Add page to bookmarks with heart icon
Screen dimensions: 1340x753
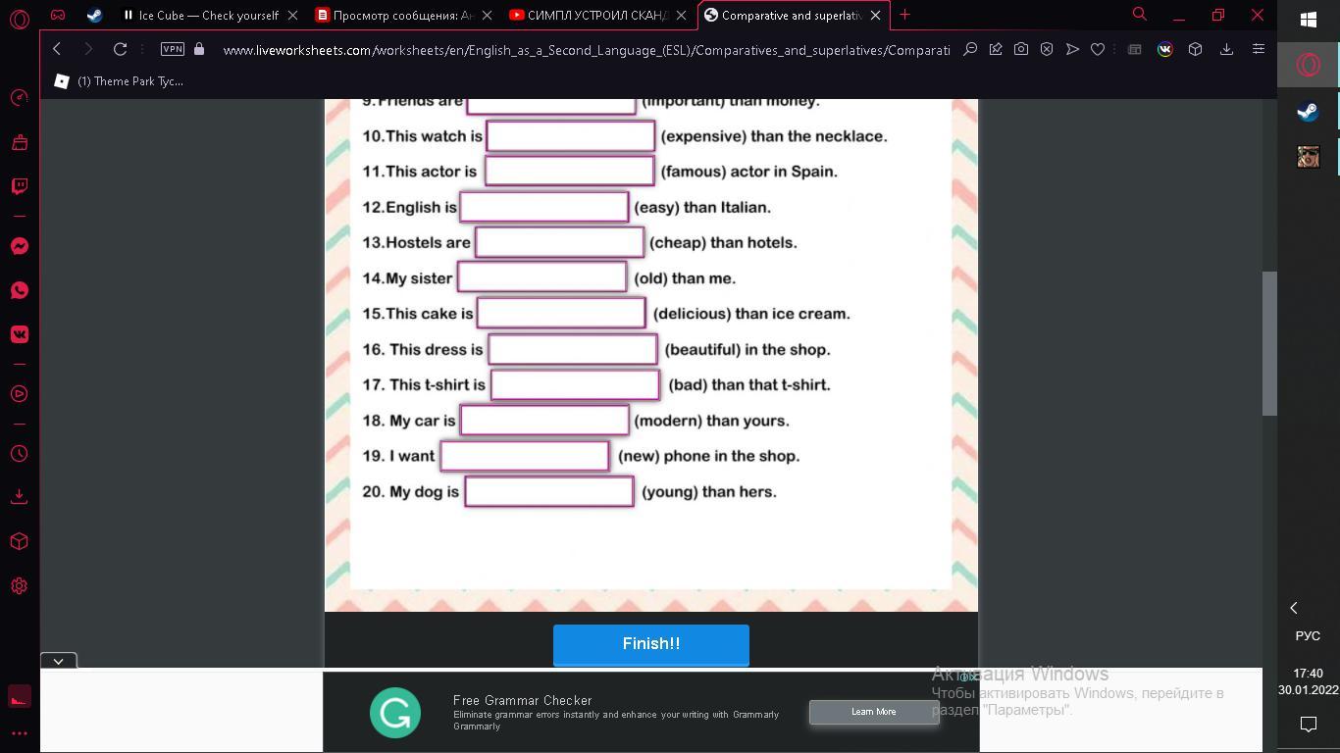(1098, 49)
